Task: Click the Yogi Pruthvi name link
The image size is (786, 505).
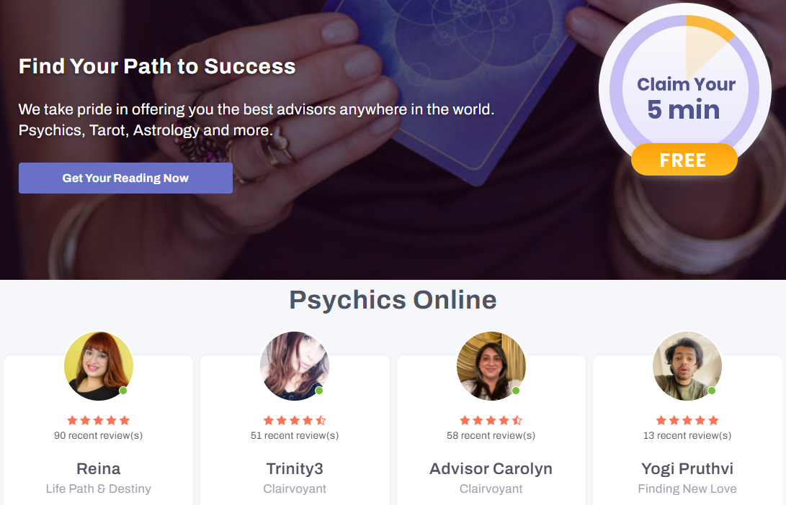Action: 687,469
